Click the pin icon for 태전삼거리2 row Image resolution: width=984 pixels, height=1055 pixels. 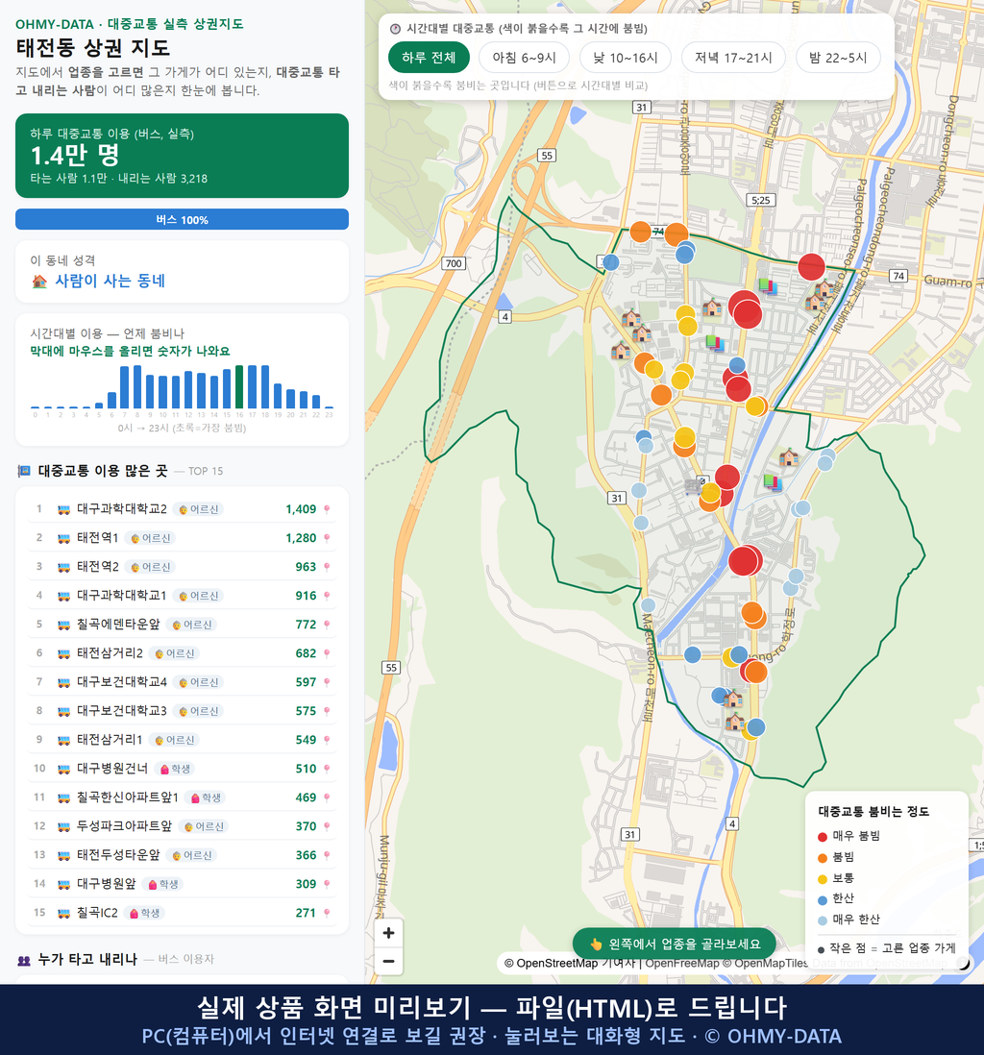(327, 653)
